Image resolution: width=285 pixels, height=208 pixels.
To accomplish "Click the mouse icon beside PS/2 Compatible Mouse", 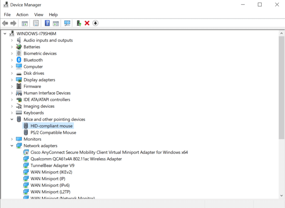I will point(26,132).
